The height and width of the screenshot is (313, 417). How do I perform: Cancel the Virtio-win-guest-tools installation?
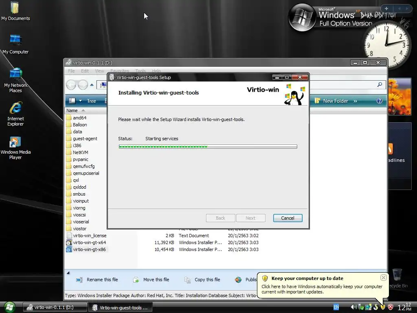(x=288, y=218)
